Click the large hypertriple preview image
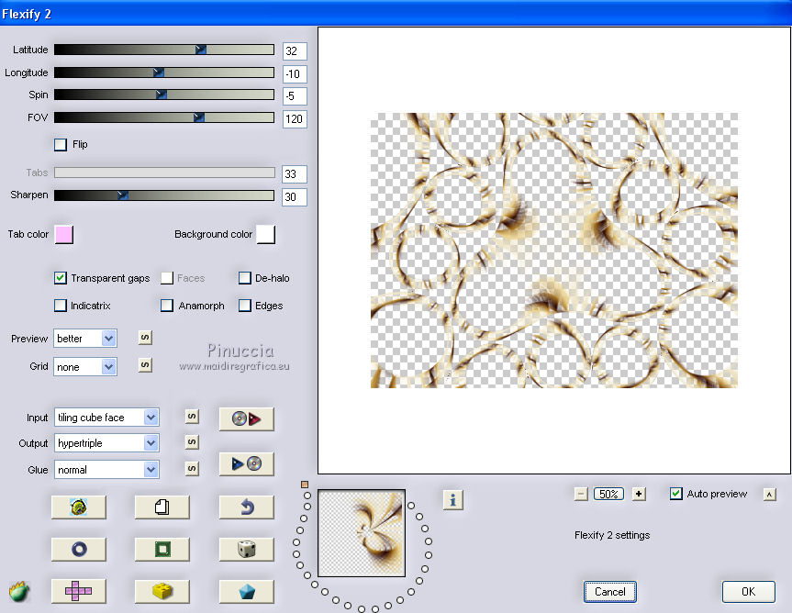 [x=554, y=251]
